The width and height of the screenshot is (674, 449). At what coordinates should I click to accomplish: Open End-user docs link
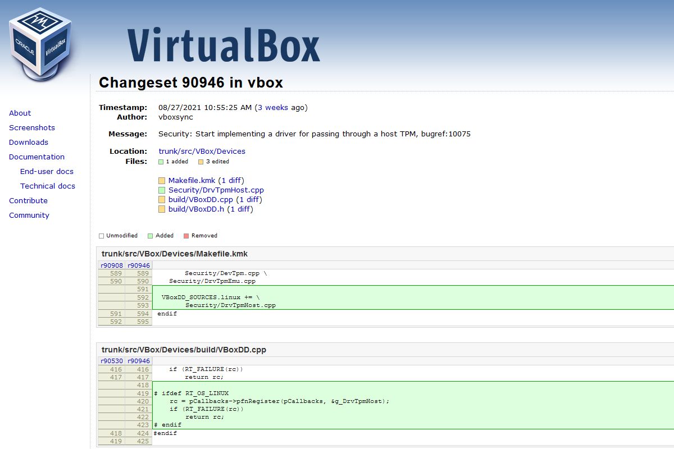[47, 172]
